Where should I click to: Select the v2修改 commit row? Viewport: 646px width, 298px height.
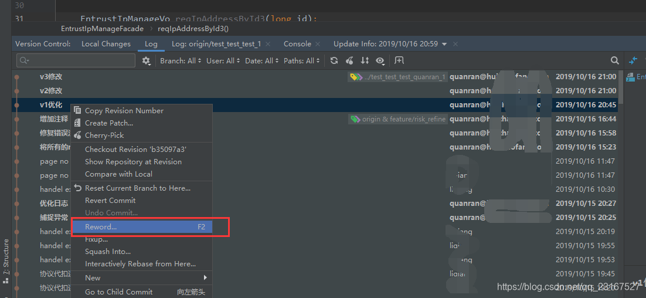315,91
